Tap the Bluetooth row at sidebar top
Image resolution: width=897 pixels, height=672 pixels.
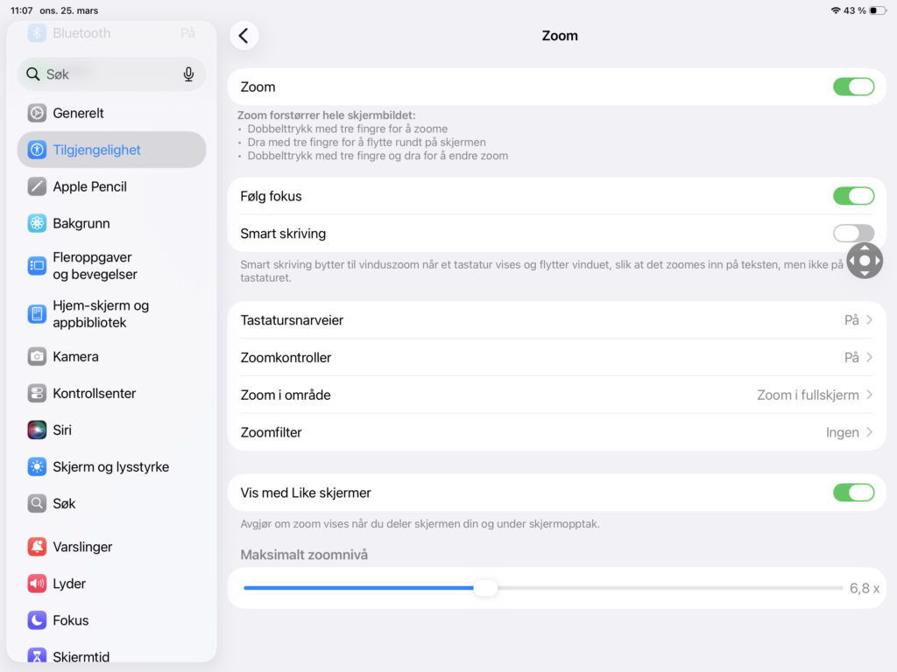click(x=111, y=33)
